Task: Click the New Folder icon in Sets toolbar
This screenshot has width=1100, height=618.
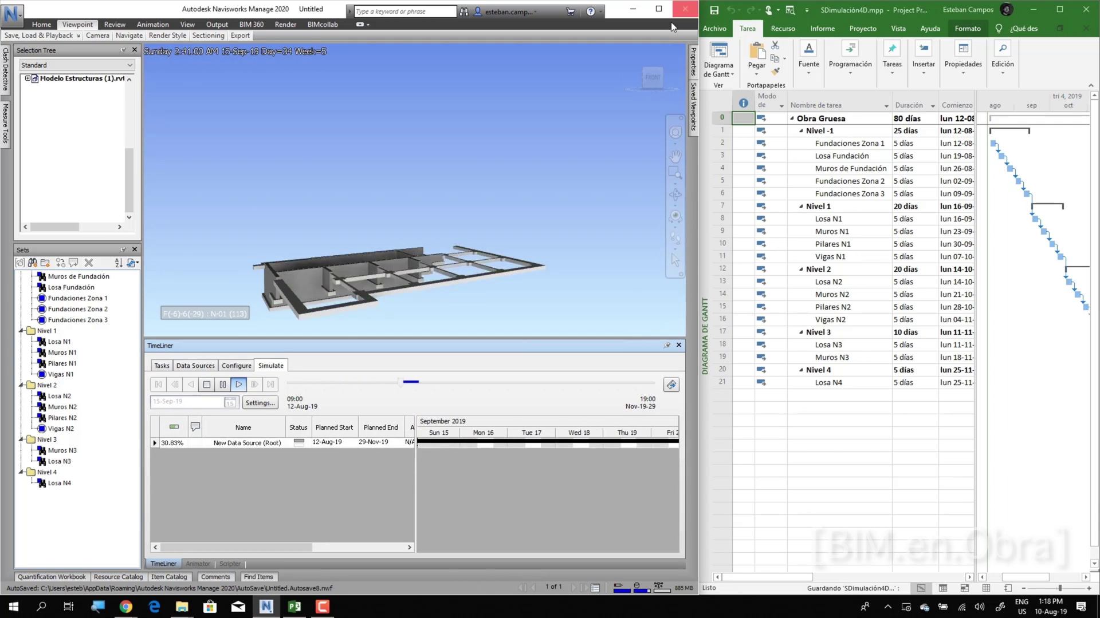Action: [x=45, y=263]
